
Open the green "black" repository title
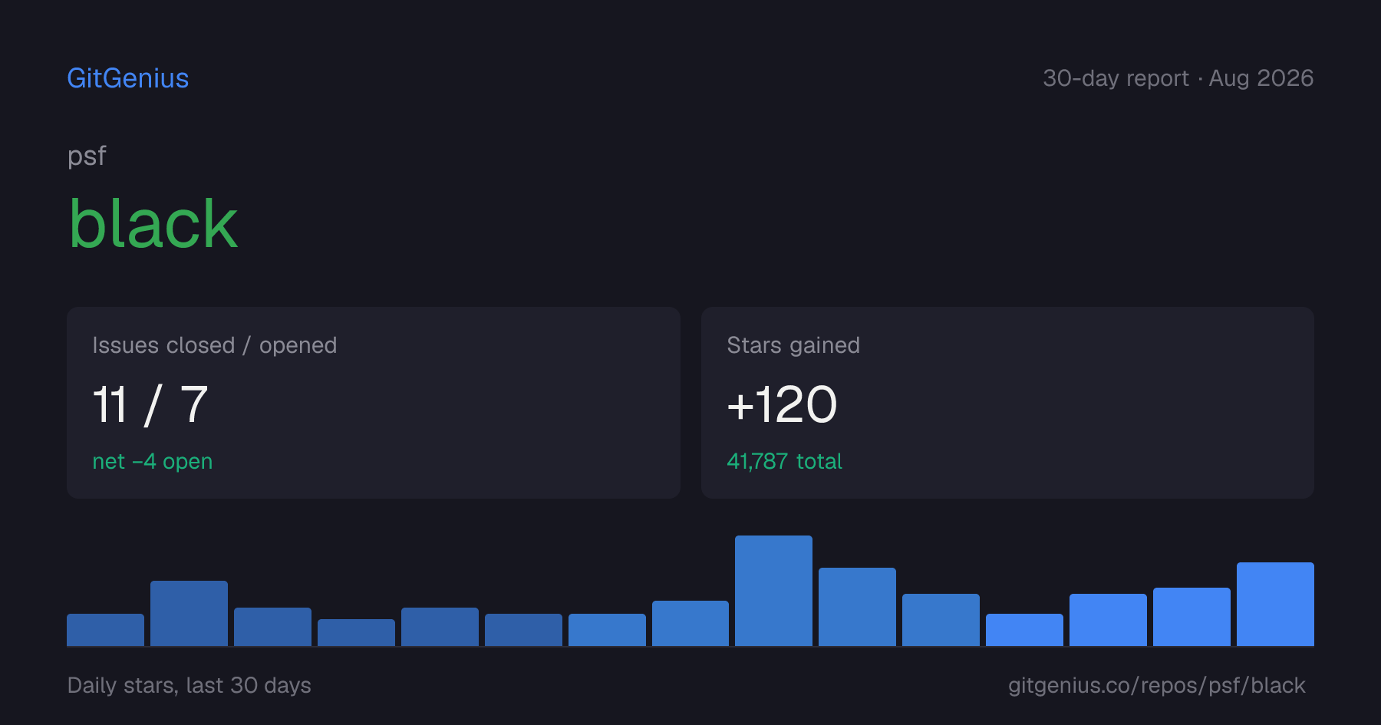(x=153, y=223)
